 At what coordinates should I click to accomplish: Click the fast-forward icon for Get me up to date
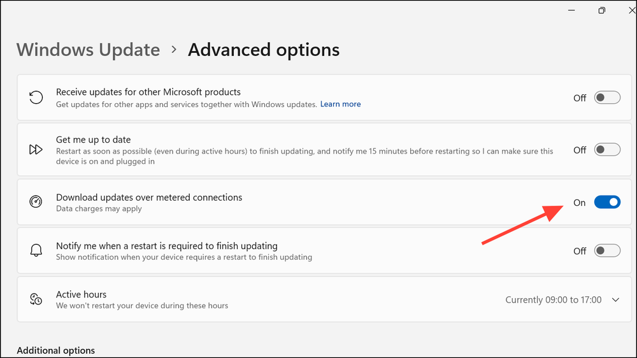36,150
